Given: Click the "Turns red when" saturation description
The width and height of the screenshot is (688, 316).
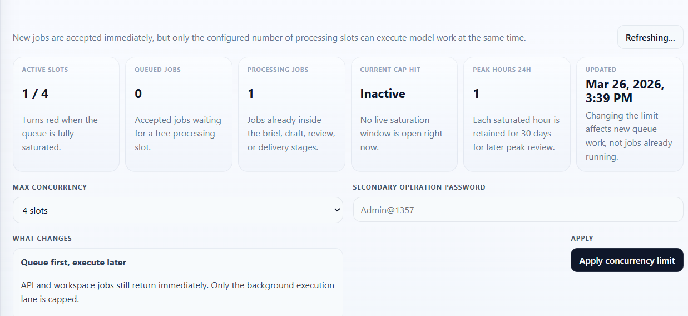Looking at the screenshot, I should [x=60, y=134].
